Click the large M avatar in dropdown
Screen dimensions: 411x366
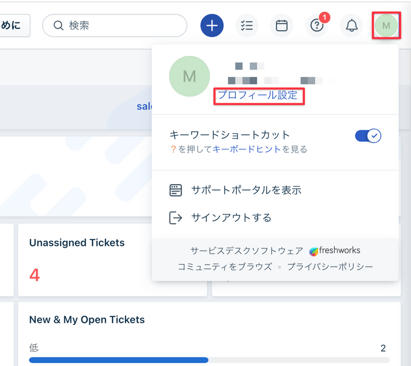point(189,76)
